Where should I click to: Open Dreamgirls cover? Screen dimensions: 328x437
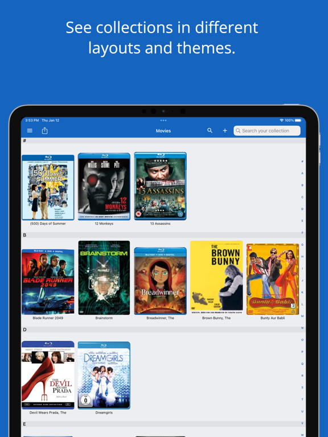pos(104,375)
